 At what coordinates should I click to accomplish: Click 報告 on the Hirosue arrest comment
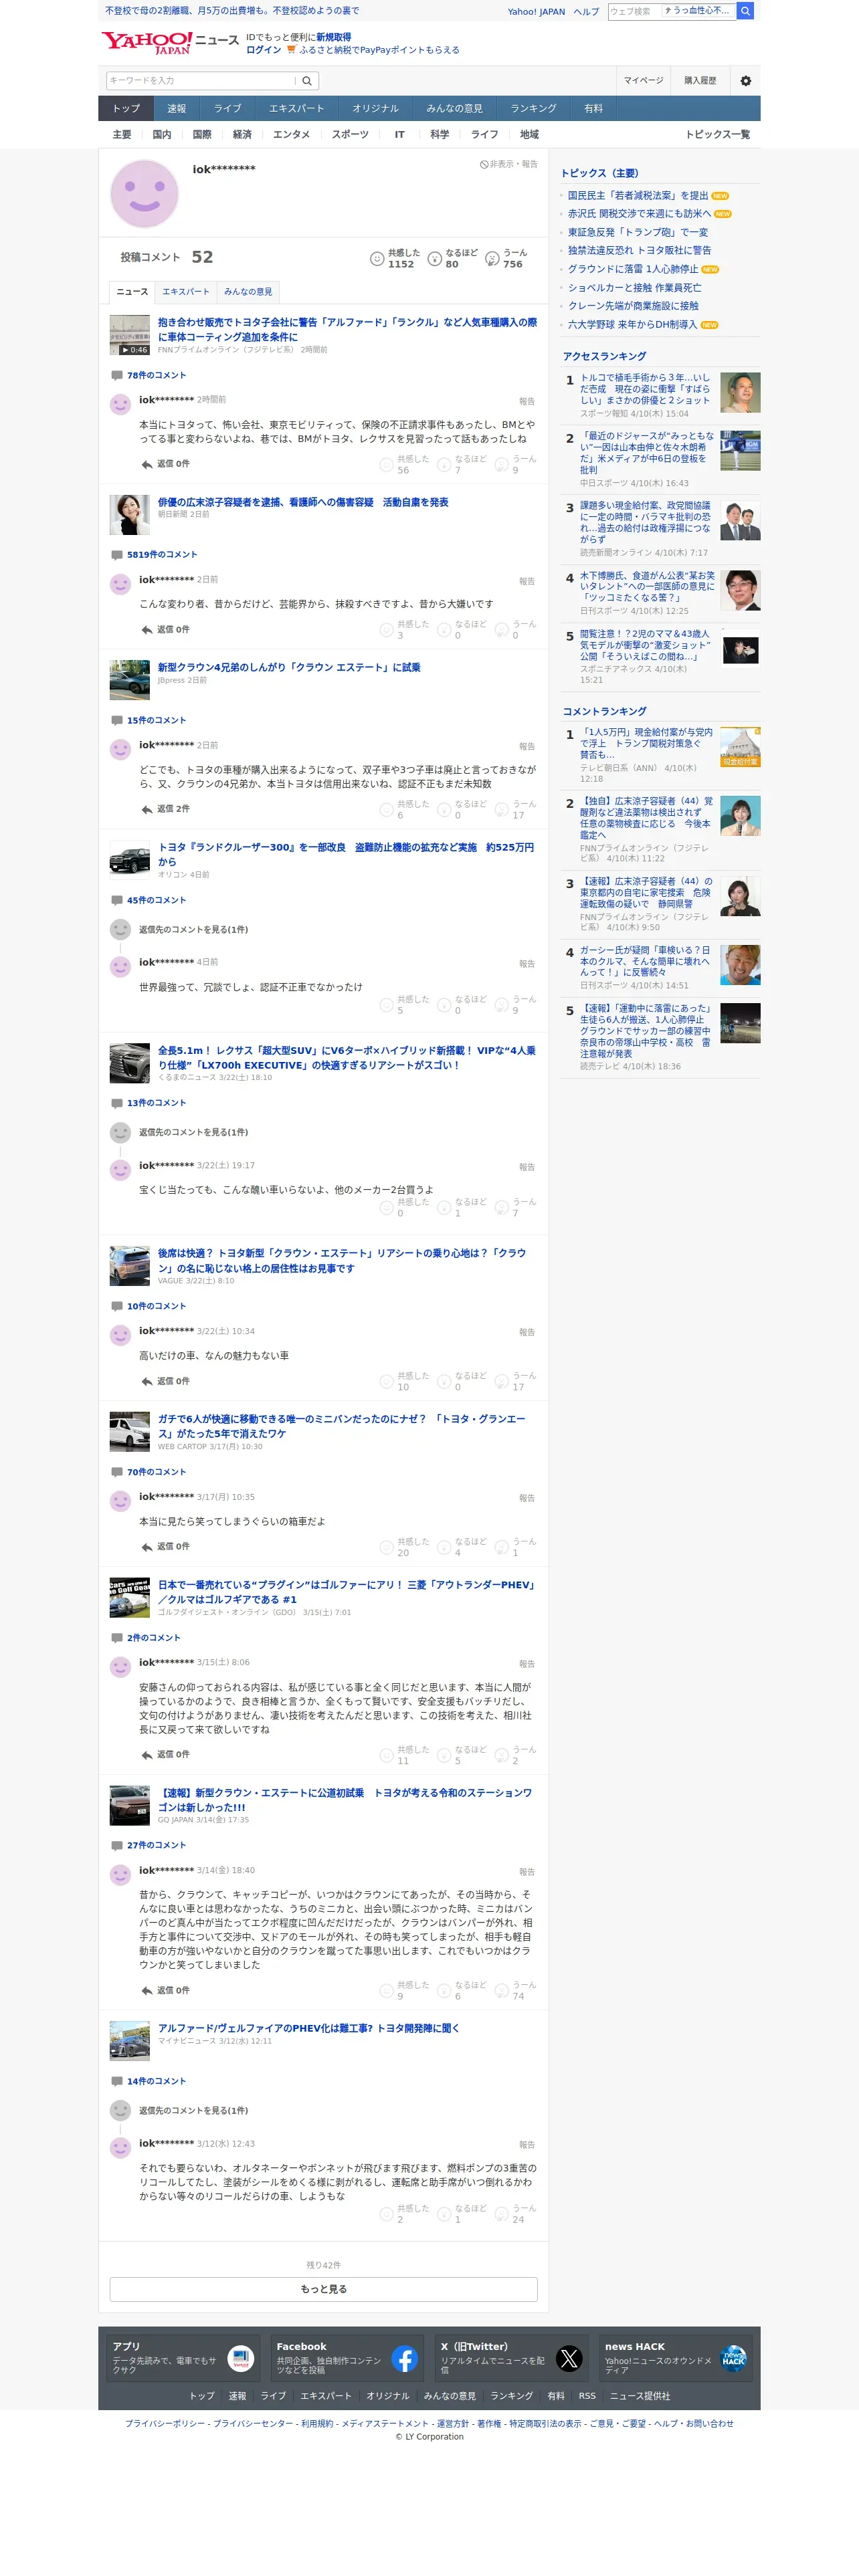527,582
